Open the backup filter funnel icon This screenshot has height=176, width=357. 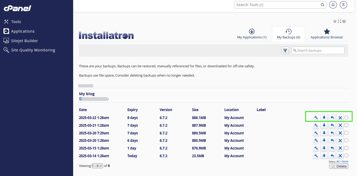285,50
